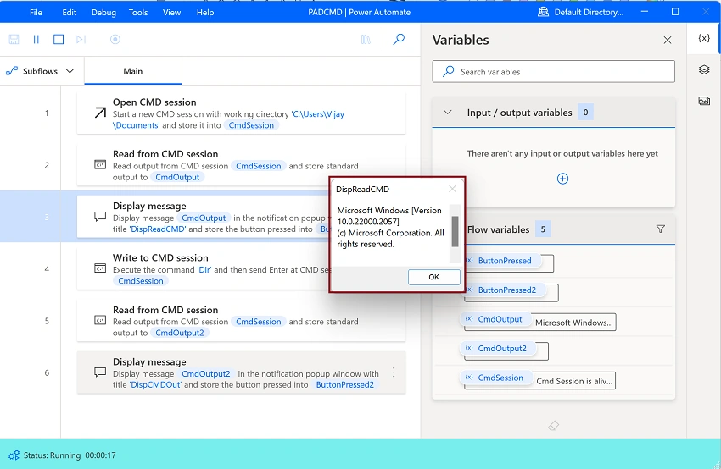Switch to the Main subflow tab
The height and width of the screenshot is (469, 721).
133,71
